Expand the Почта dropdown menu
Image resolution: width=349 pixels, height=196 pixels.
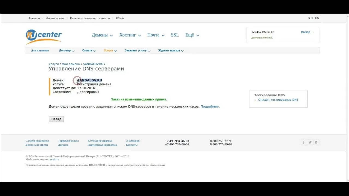(156, 35)
